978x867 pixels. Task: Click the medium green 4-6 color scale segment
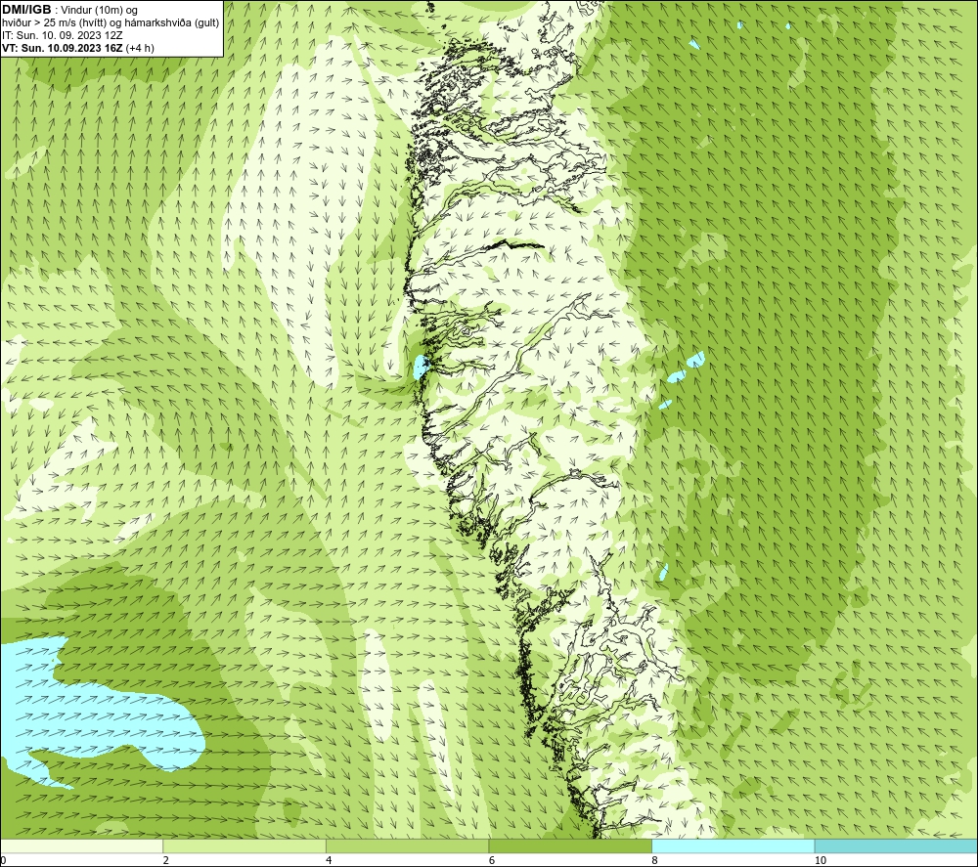(407, 846)
